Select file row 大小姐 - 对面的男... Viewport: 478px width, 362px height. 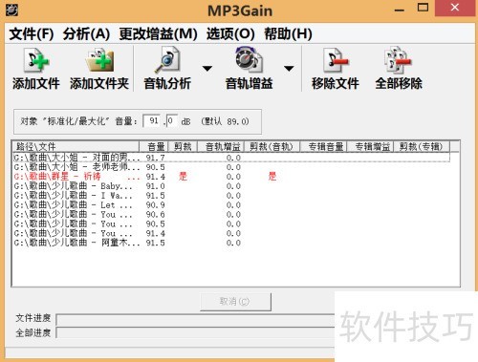point(231,158)
